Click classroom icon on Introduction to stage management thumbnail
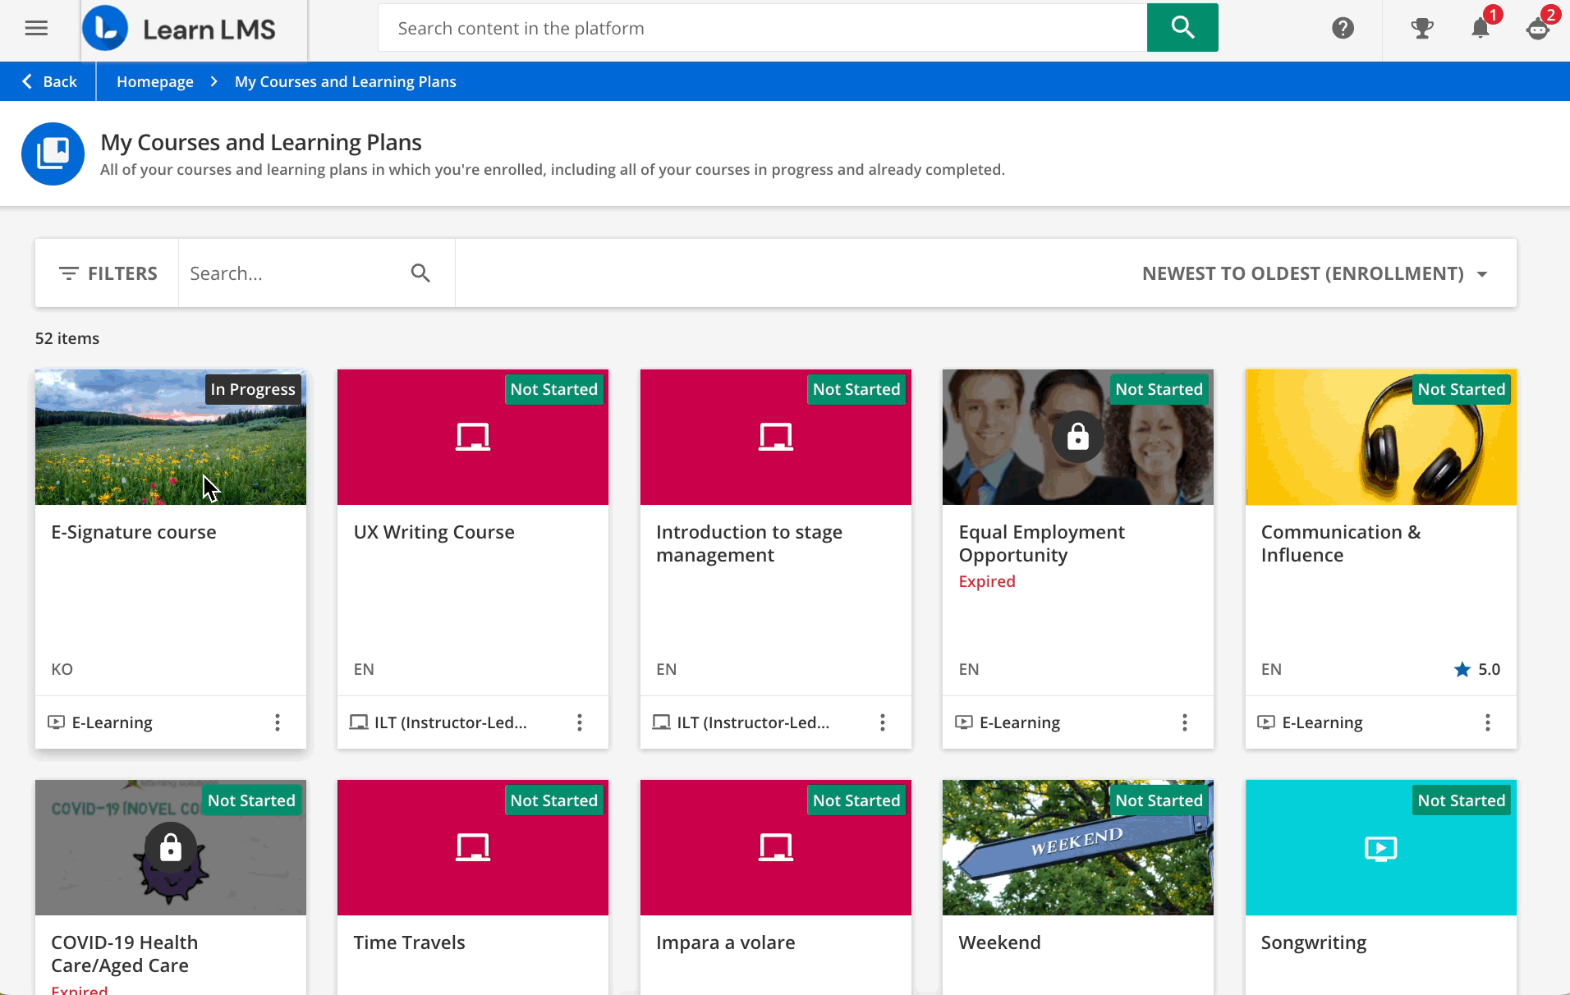Screen dimensions: 1570x995 click(x=776, y=437)
